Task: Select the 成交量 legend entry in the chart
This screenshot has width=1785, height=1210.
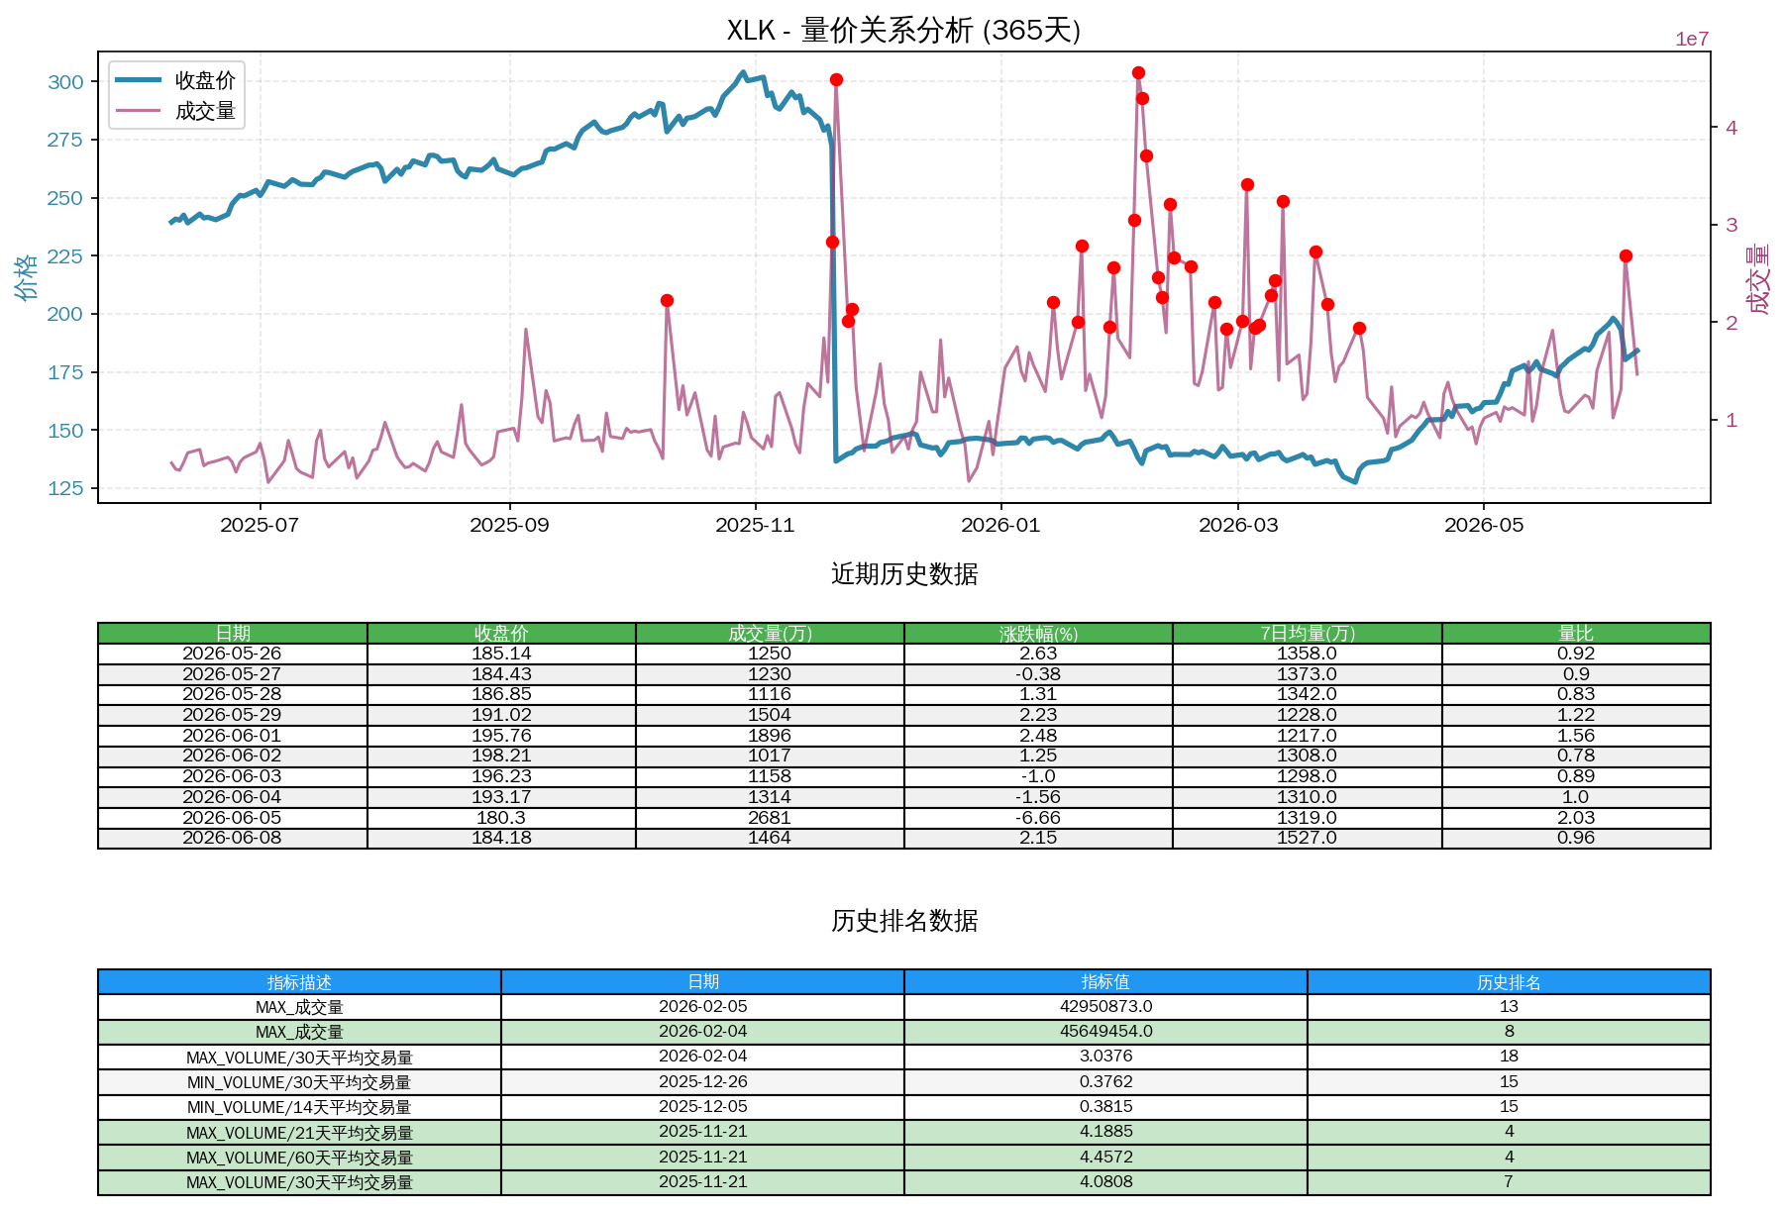Action: (x=176, y=111)
